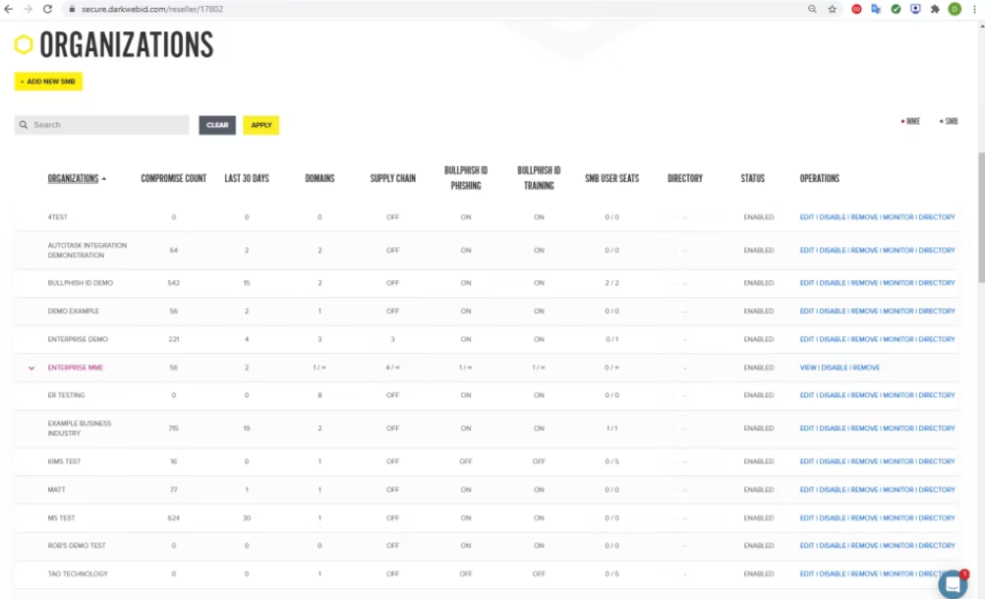Sort by the Organizations column header
Image resolution: width=985 pixels, height=599 pixels.
tap(74, 178)
